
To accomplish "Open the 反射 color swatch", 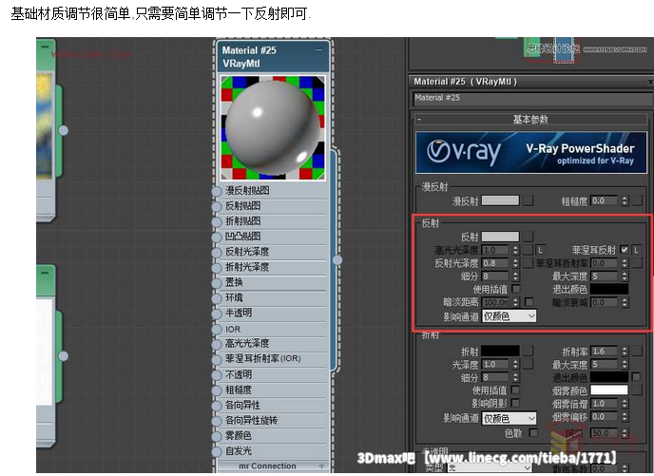I will point(501,237).
